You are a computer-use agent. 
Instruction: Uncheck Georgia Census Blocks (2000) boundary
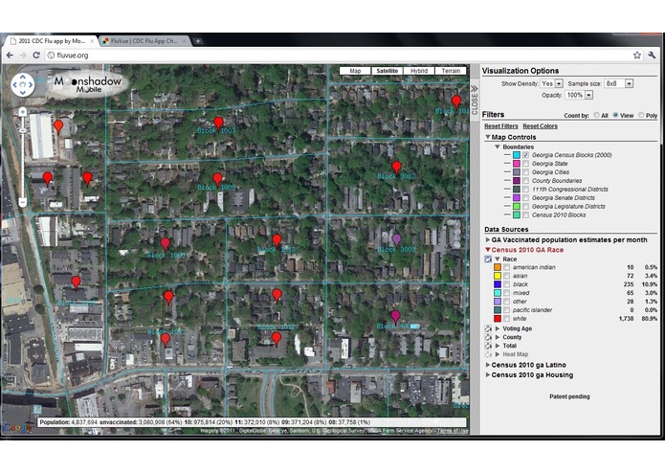pyautogui.click(x=525, y=155)
